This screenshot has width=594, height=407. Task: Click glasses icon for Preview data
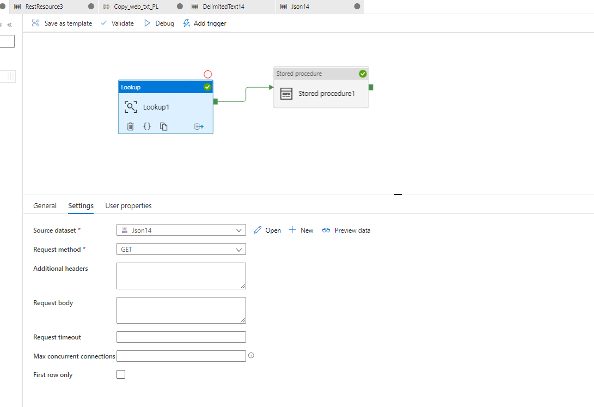326,230
